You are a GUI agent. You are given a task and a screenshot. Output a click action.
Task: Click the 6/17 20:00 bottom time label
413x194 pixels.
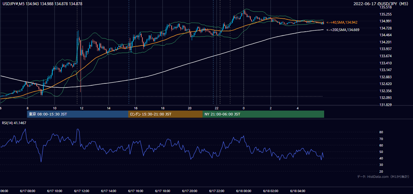[x=190, y=191]
